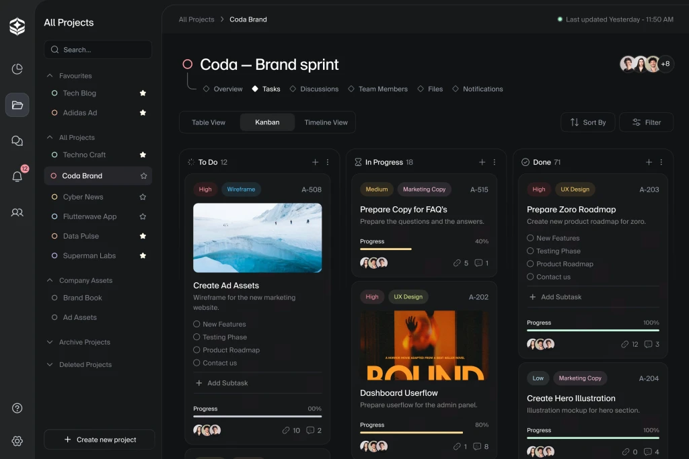This screenshot has height=459, width=689.
Task: Click comment icon on Dashboard Userflow card
Action: [477, 446]
